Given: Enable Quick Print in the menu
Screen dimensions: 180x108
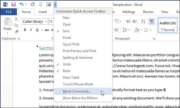Looking at the screenshot, I should (x=83, y=44).
